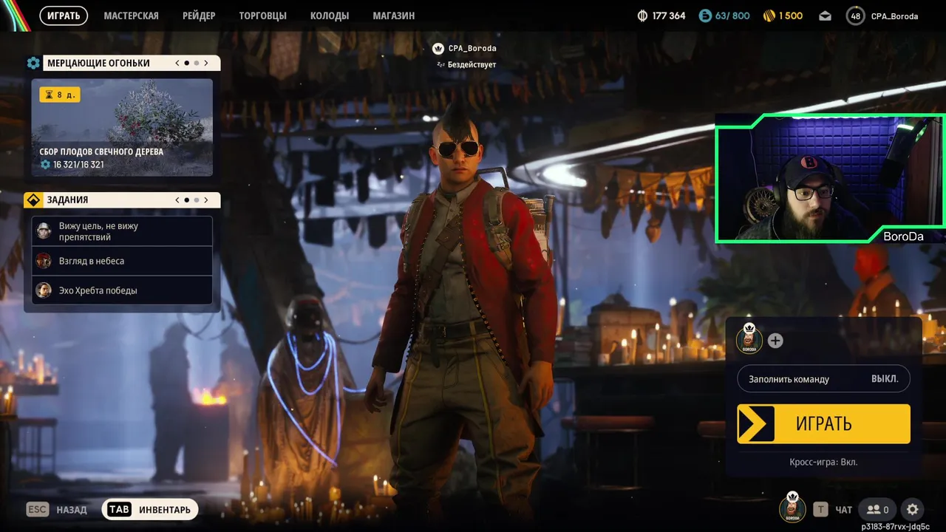Open chat with the T ЧАТ button
Viewport: 946px width, 532px height.
[833, 509]
